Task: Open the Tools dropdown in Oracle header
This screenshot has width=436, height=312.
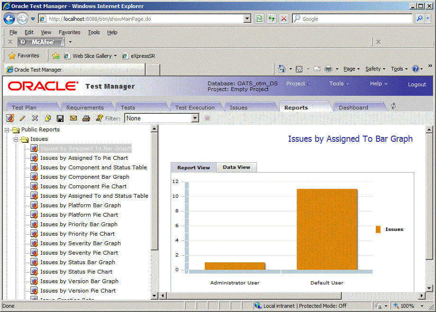Action: (x=339, y=83)
